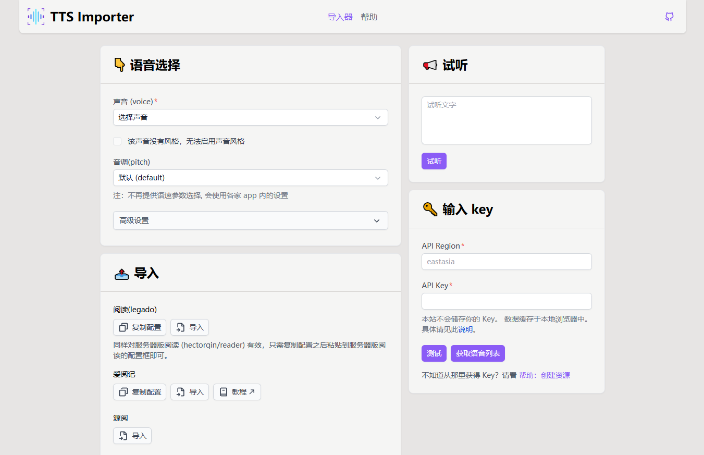Click the pitch dropdown chevron arrow
This screenshot has height=455, width=704.
coord(378,178)
